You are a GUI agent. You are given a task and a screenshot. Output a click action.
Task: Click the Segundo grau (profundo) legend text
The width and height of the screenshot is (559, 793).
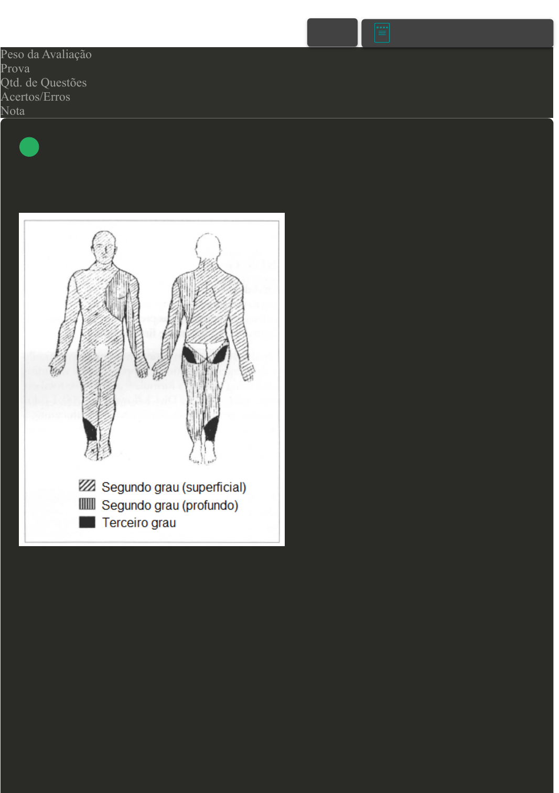(x=170, y=505)
